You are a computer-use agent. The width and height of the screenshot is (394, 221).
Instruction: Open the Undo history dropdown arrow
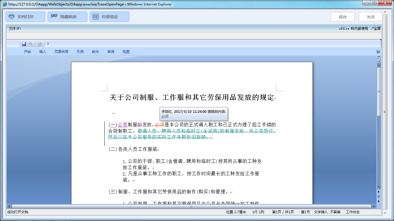coord(34,44)
